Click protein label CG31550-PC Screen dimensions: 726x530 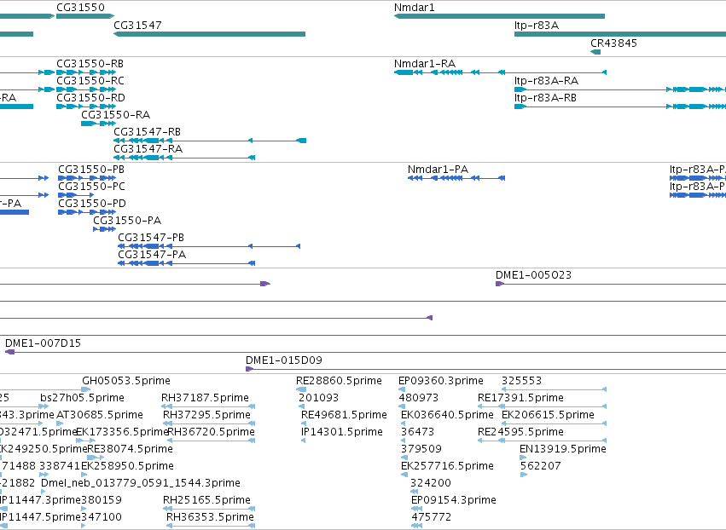(91, 187)
